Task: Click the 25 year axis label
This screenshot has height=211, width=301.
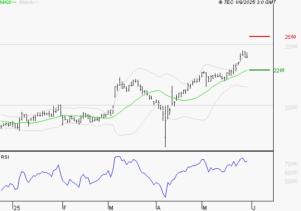Action: (x=17, y=208)
